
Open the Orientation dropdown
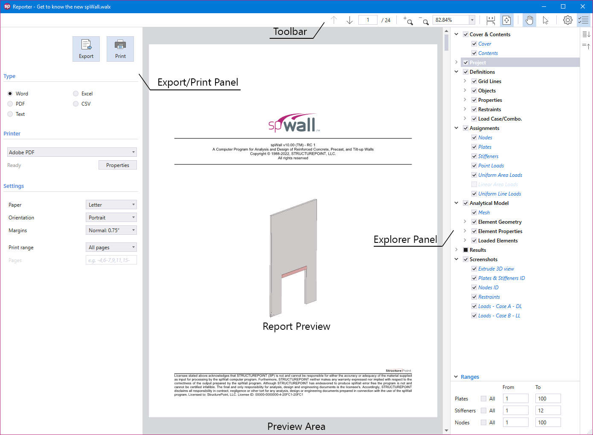click(x=111, y=217)
